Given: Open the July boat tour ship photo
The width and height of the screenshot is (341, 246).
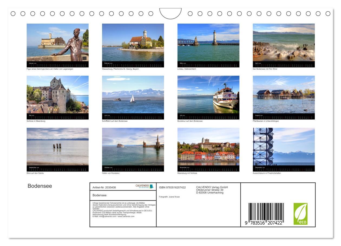Looking at the screenshot, I should click(208, 95).
